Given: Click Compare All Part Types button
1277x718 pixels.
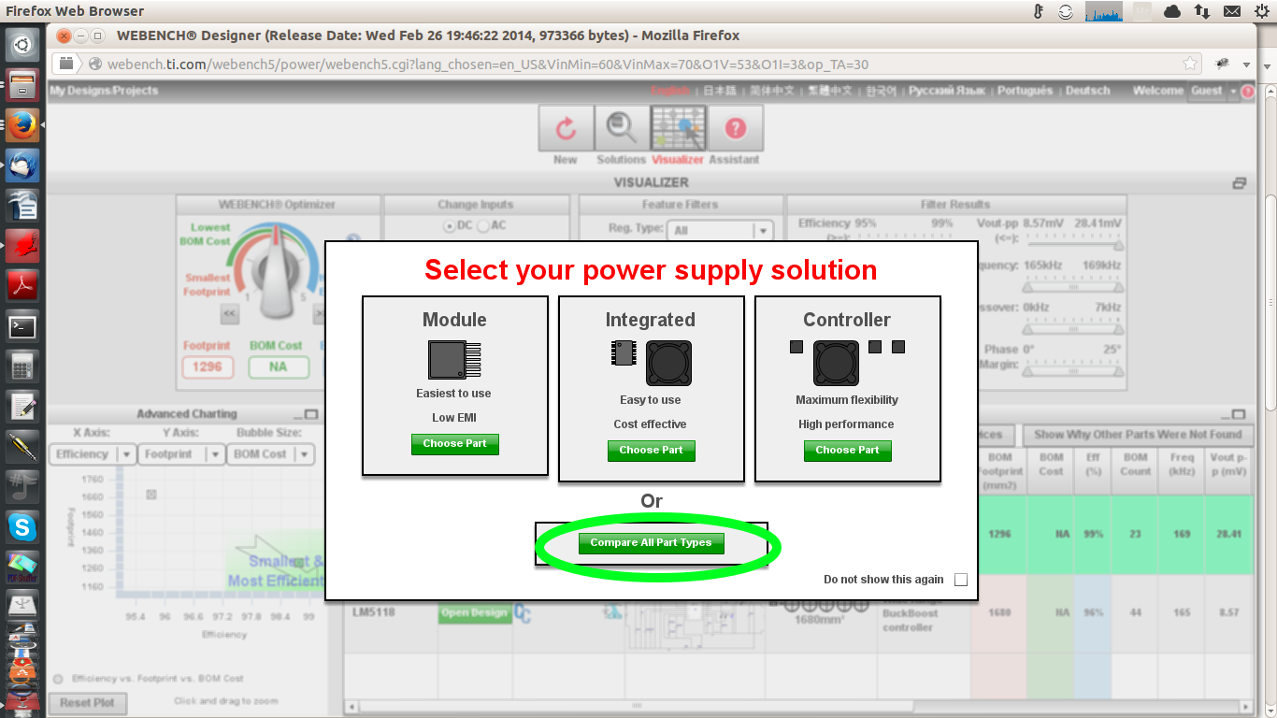Looking at the screenshot, I should pos(651,543).
